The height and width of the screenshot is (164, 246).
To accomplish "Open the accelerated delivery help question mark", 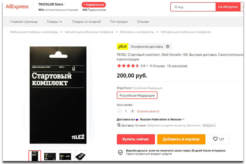I will click(x=168, y=47).
